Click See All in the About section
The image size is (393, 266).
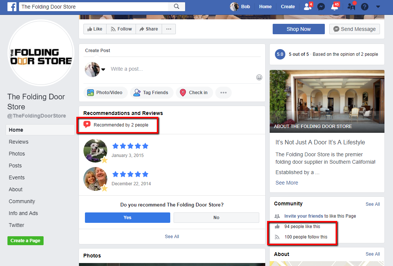[x=373, y=254]
